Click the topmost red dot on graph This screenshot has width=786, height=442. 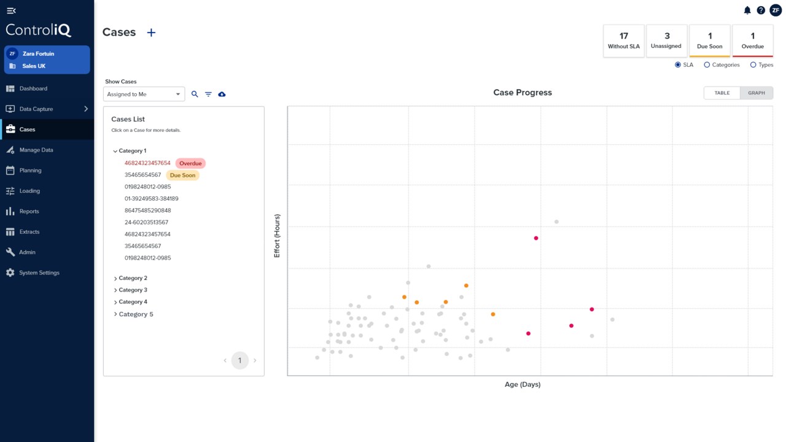point(536,238)
